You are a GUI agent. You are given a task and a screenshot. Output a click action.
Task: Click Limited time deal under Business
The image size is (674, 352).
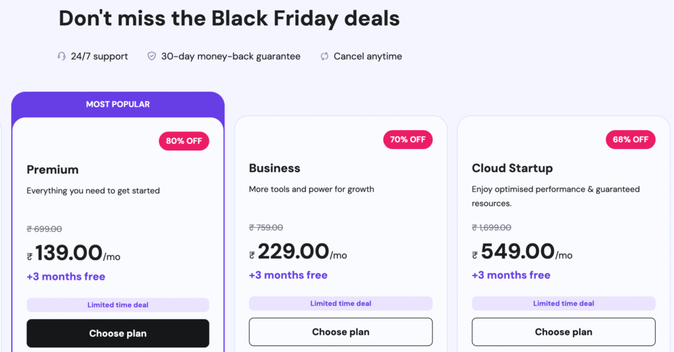point(340,303)
